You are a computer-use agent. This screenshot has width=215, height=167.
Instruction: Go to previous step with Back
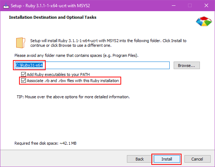click(x=139, y=159)
